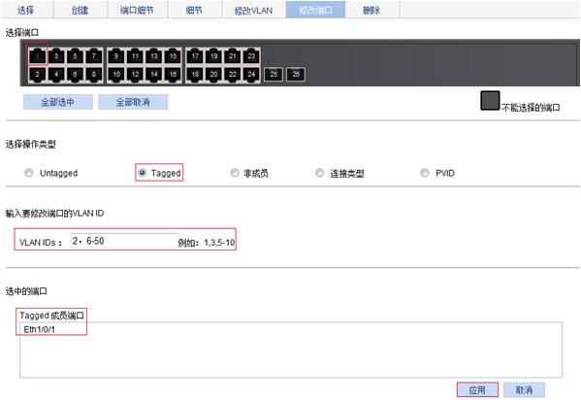
Task: Pick port 26 uplink icon
Action: pos(296,74)
